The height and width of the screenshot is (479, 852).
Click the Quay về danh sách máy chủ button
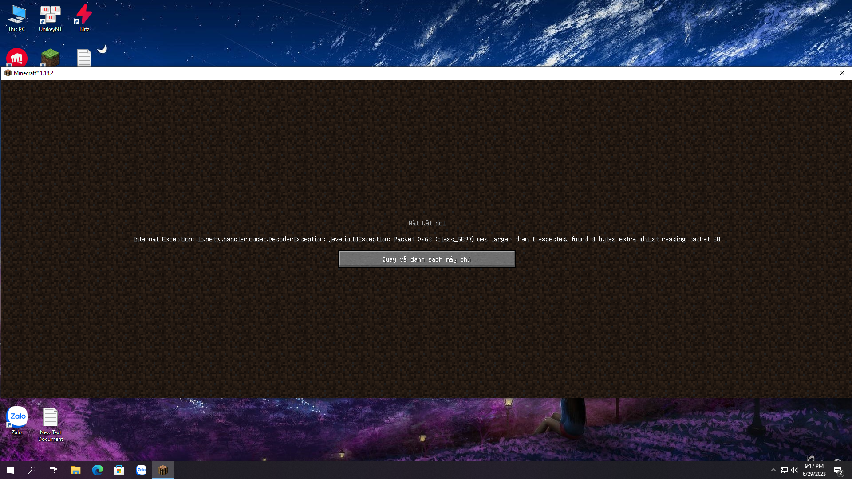426,259
